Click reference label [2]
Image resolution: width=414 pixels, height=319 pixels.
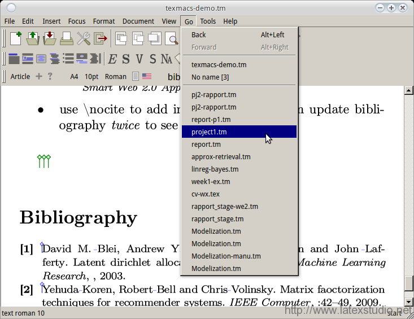(27, 290)
